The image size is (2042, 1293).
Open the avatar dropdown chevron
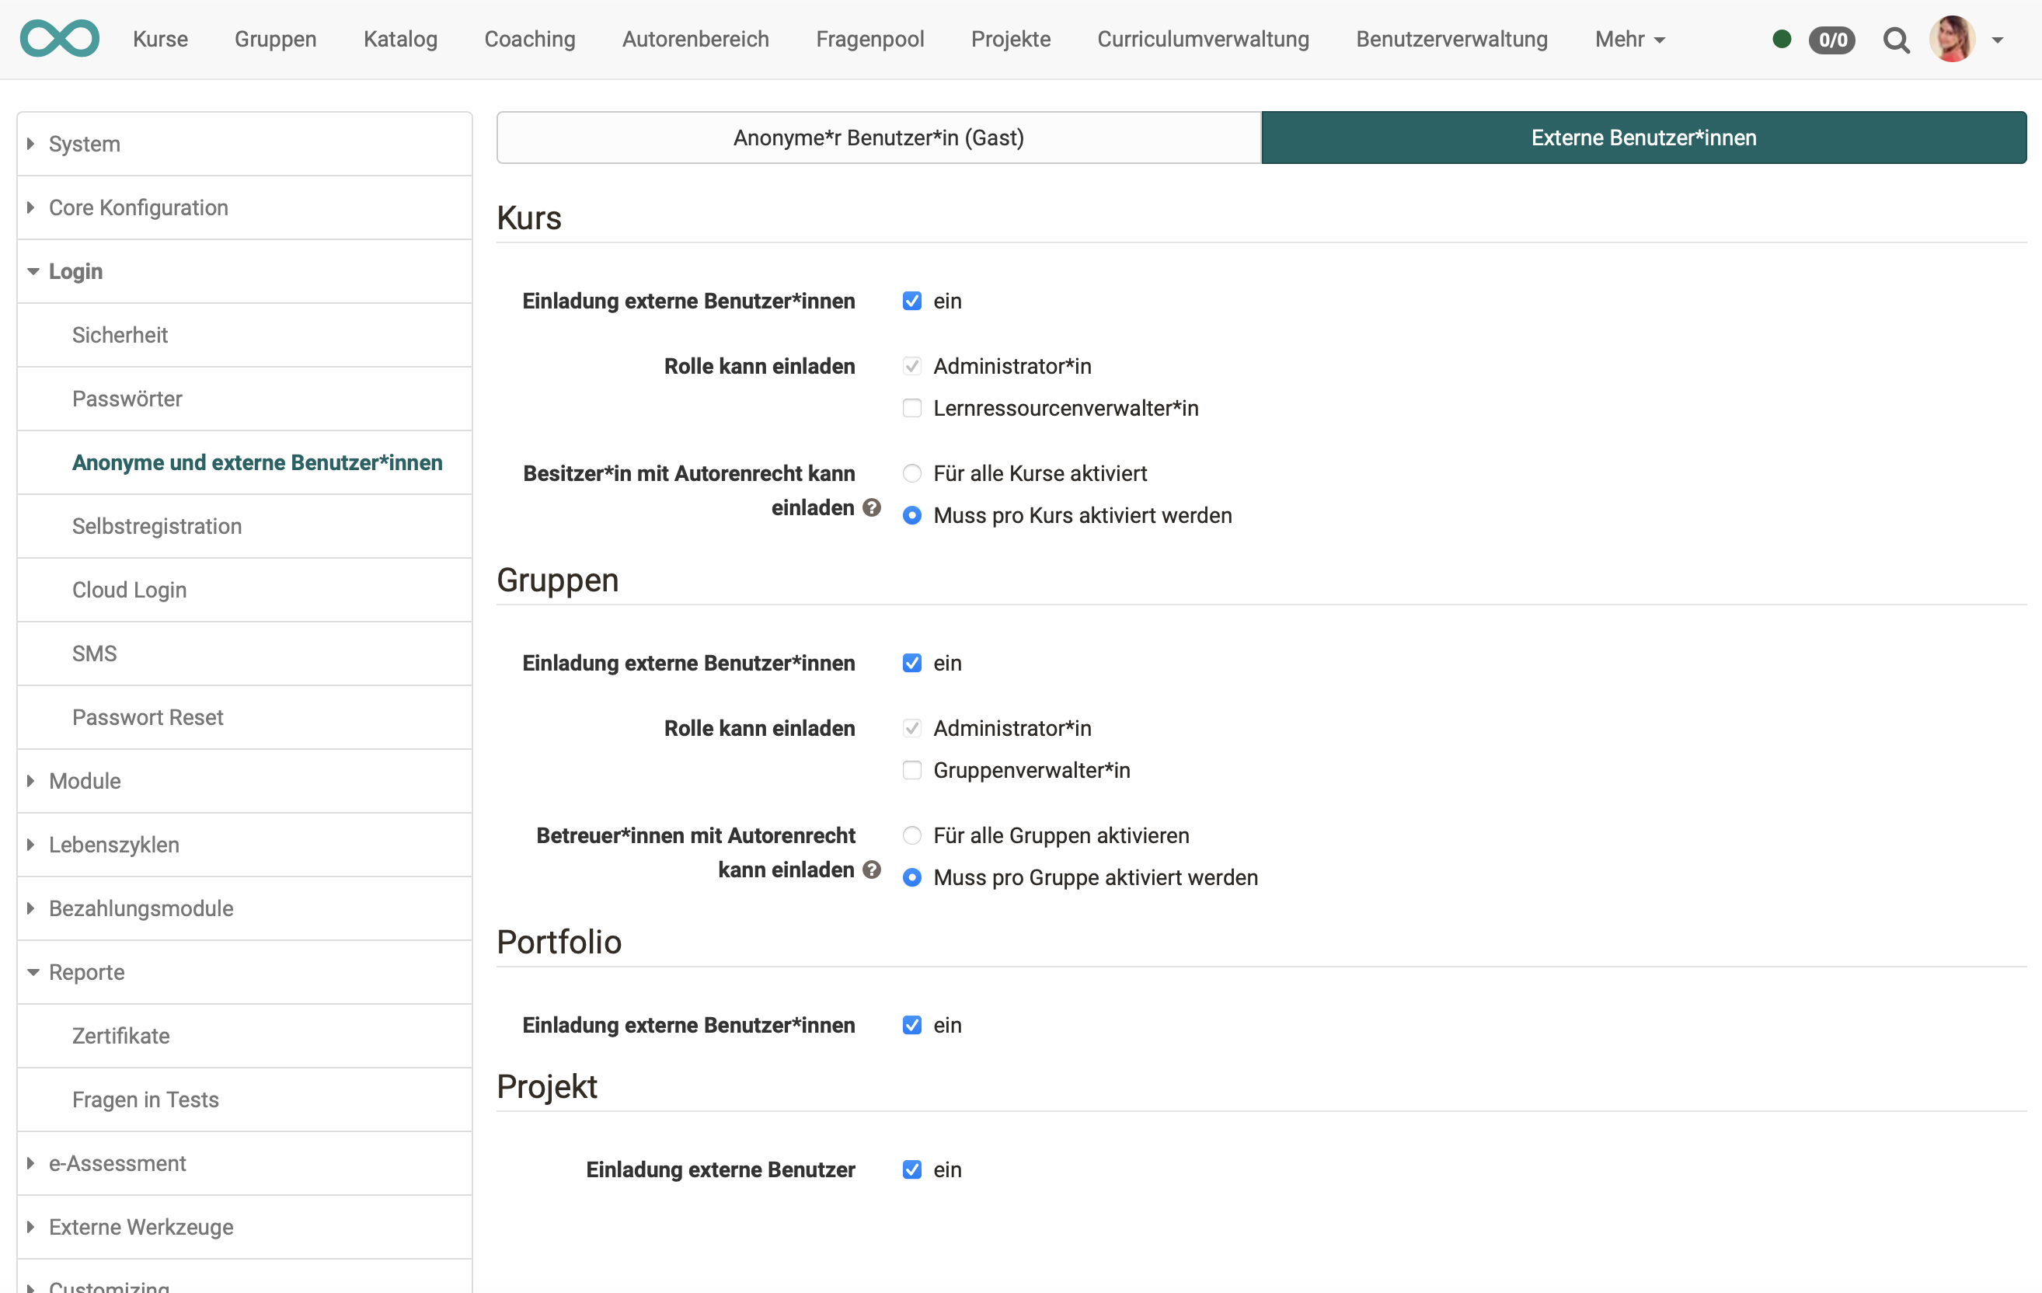click(1998, 39)
